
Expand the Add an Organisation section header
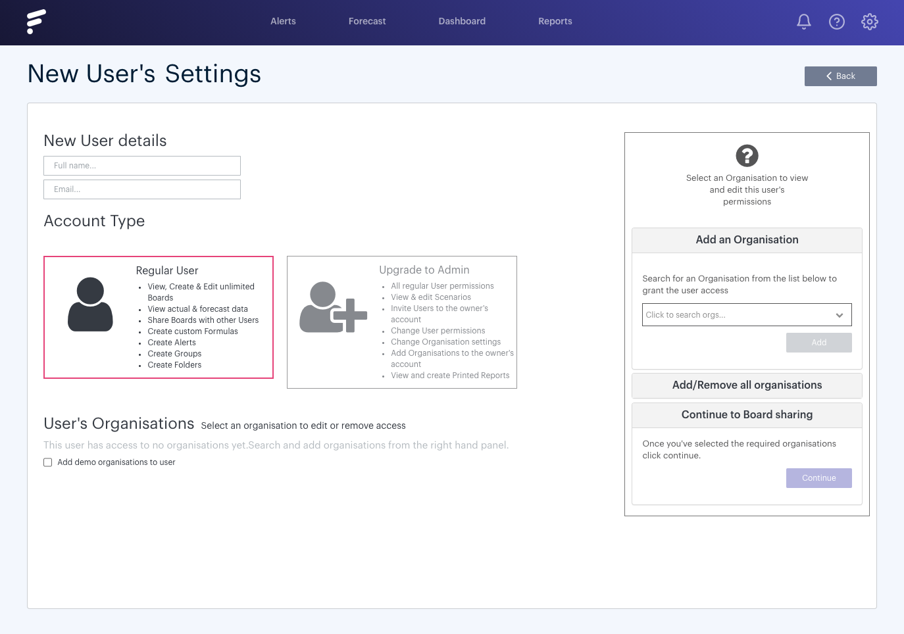[747, 240]
